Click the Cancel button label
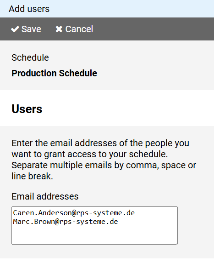 (x=79, y=29)
